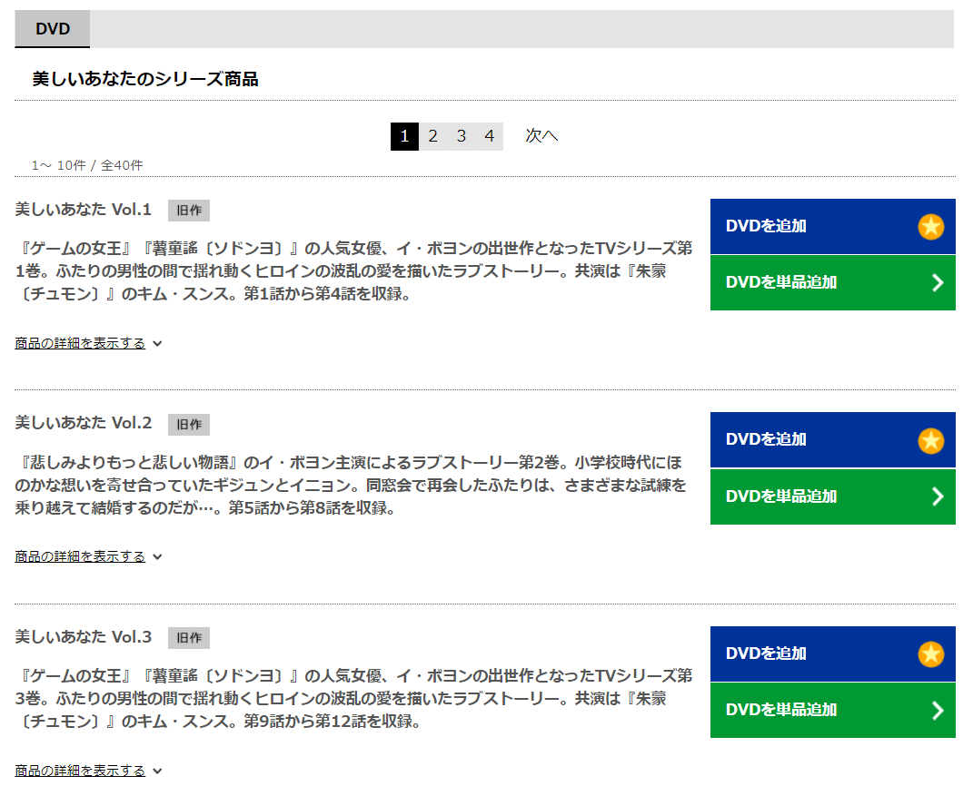
Task: Go to page 1 of the results
Action: (x=404, y=136)
